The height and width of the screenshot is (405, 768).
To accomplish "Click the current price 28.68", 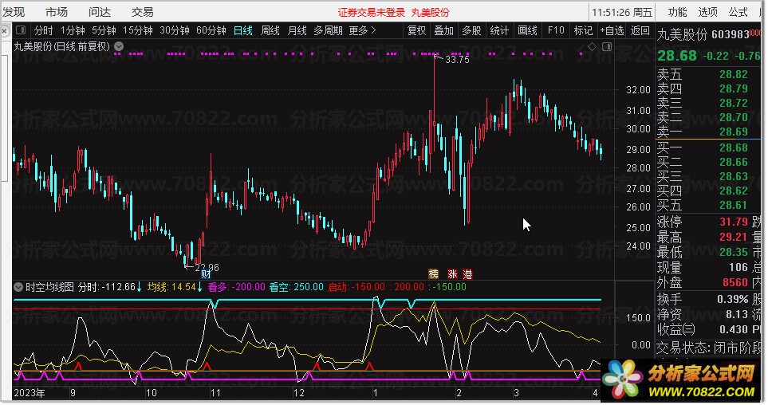I will (677, 56).
